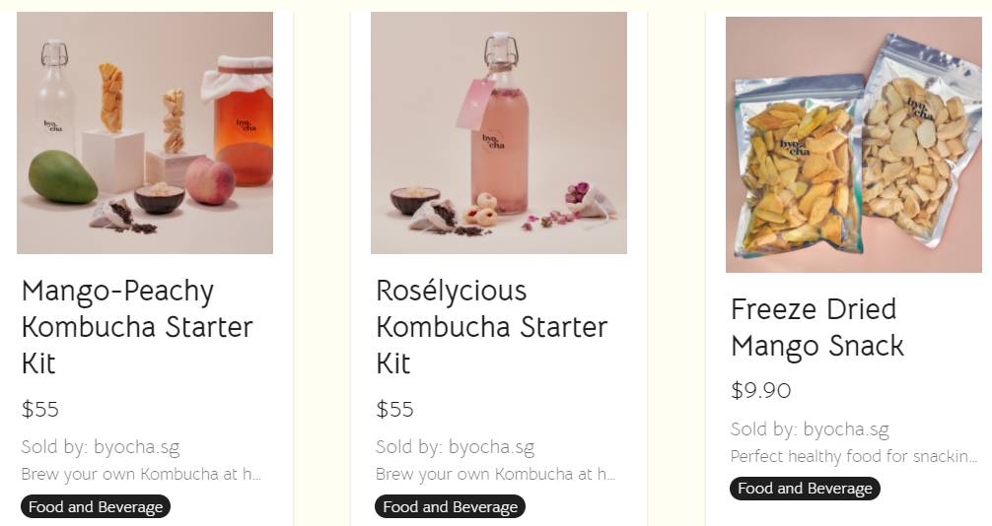
Task: Open the Freeze Dried Mango Snack photo
Action: click(854, 145)
